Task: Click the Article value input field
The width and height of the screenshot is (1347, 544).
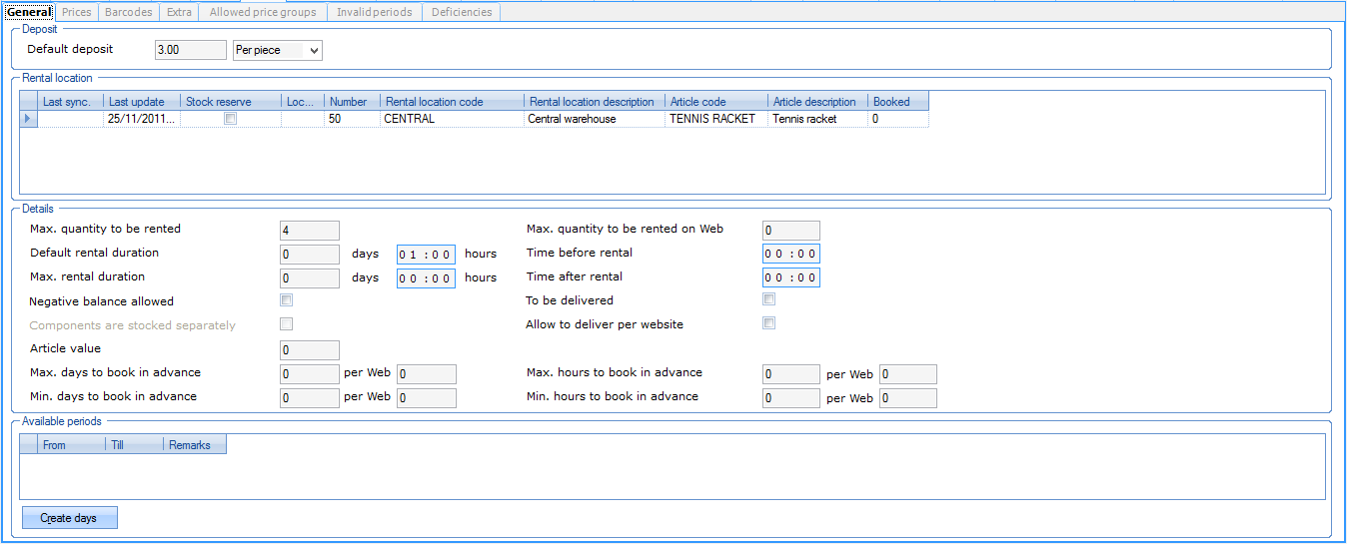Action: pyautogui.click(x=310, y=350)
